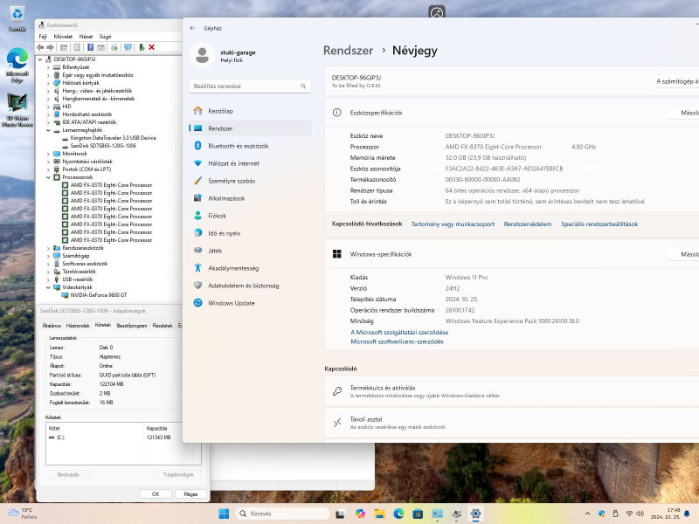Show hidden tray icons with the chevron
Viewport: 699px width, 524px height.
[x=587, y=514]
